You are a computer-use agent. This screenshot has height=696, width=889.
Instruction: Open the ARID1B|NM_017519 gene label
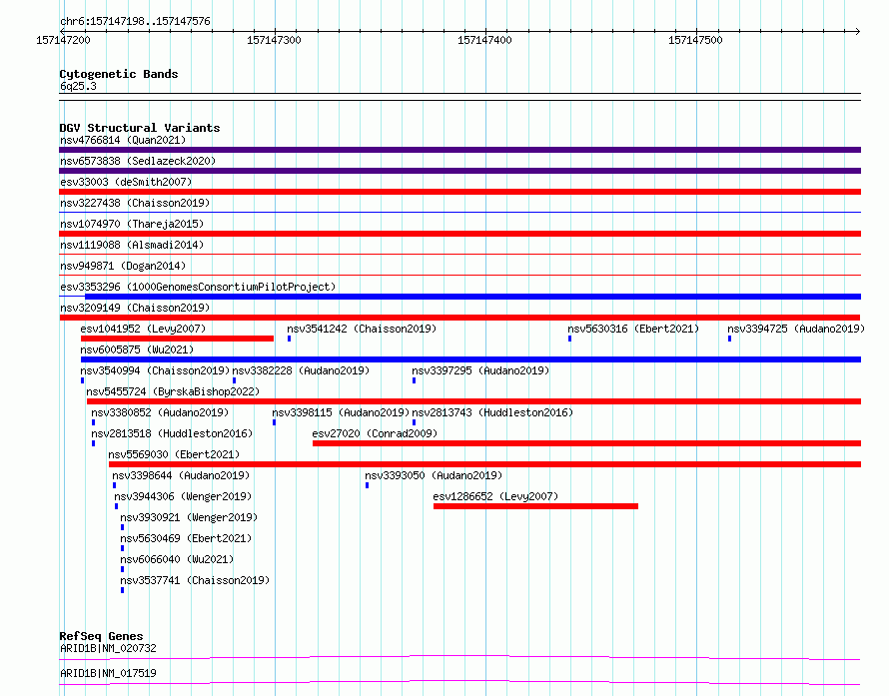click(x=108, y=673)
